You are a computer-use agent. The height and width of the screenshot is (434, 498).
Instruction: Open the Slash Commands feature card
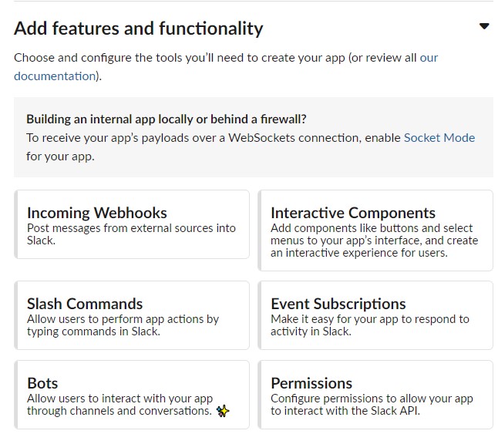pos(132,315)
